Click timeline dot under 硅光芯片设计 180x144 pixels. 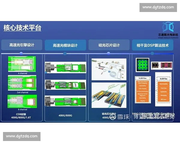(109, 53)
